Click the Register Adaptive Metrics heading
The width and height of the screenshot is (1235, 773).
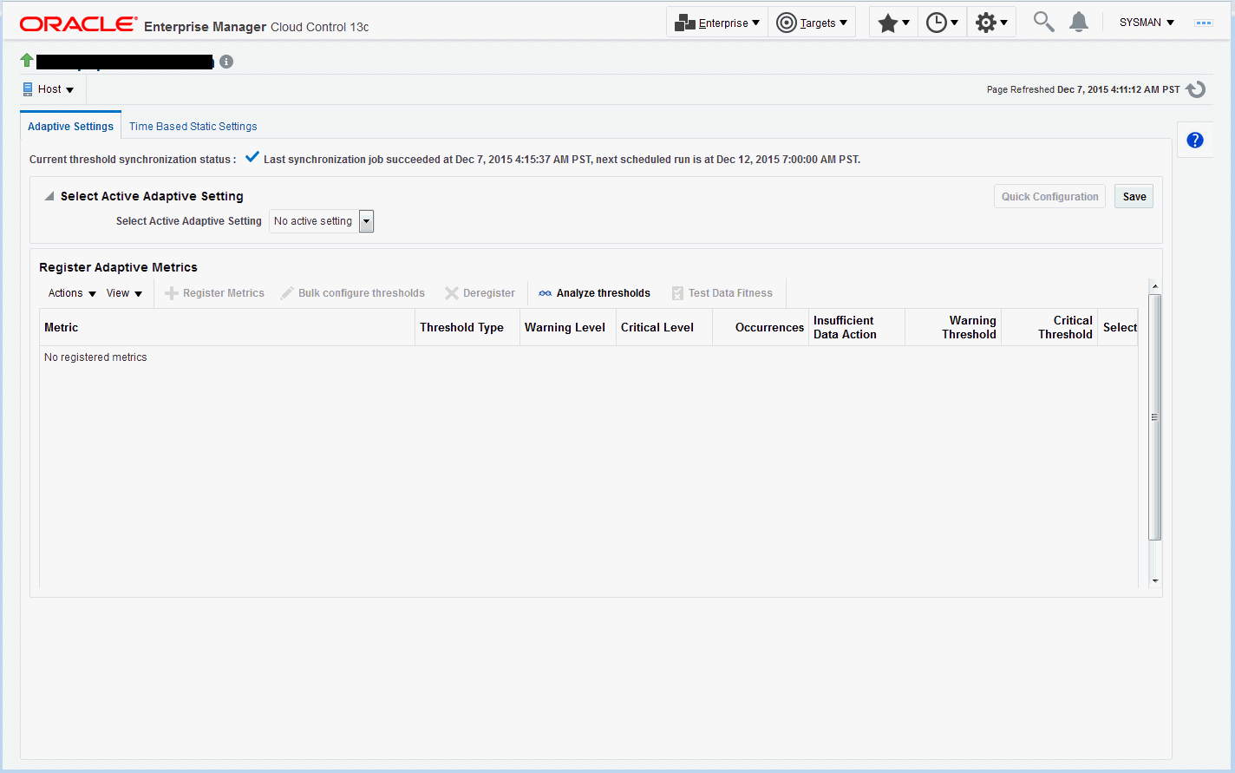(x=118, y=267)
